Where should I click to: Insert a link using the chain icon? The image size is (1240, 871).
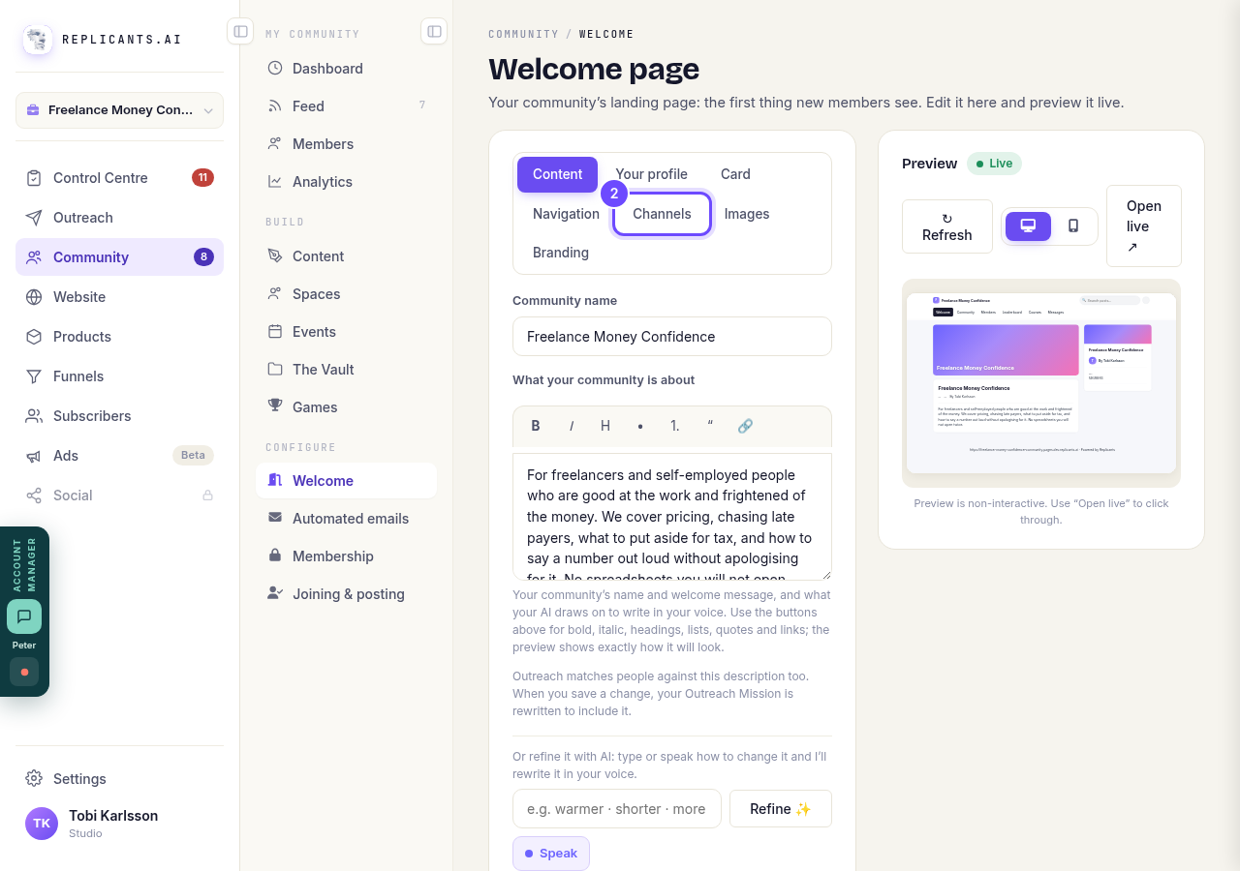745,426
